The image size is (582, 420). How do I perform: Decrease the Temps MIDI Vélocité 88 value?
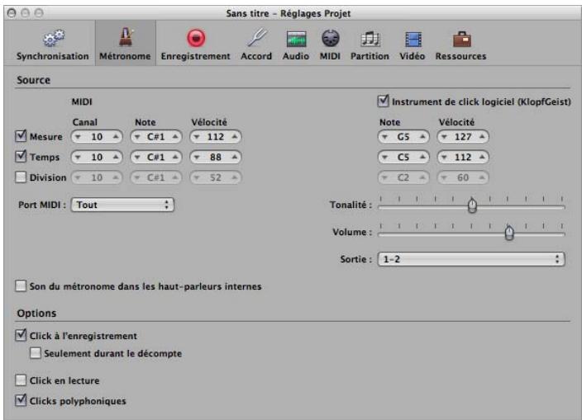point(197,157)
